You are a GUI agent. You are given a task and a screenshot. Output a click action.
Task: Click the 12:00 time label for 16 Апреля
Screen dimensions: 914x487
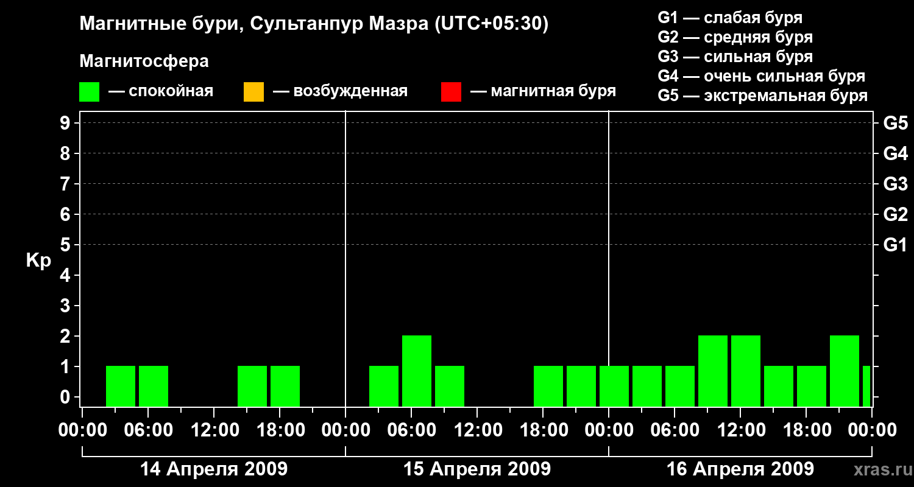coord(740,430)
